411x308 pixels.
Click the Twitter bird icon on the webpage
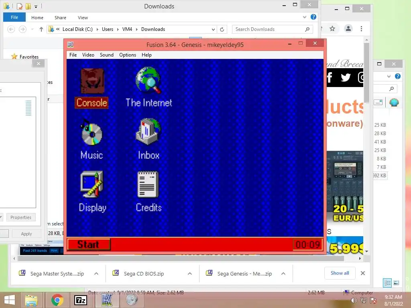(x=346, y=77)
